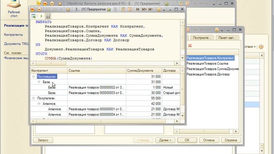The image size is (274, 154).
Task: Switch to the 'Построите...' tab
Action: tap(202, 38)
